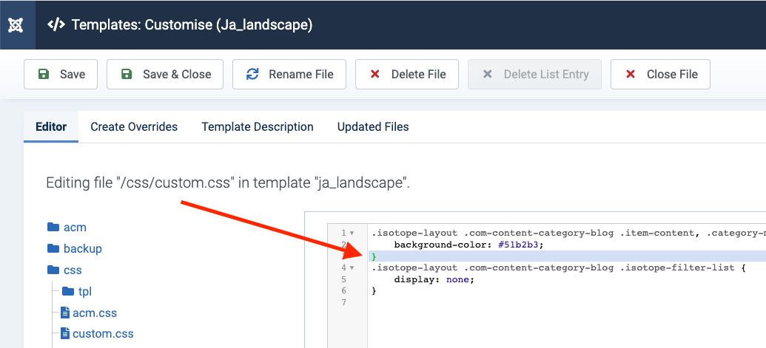Image resolution: width=766 pixels, height=348 pixels.
Task: Open the Template Description tab
Action: click(258, 126)
